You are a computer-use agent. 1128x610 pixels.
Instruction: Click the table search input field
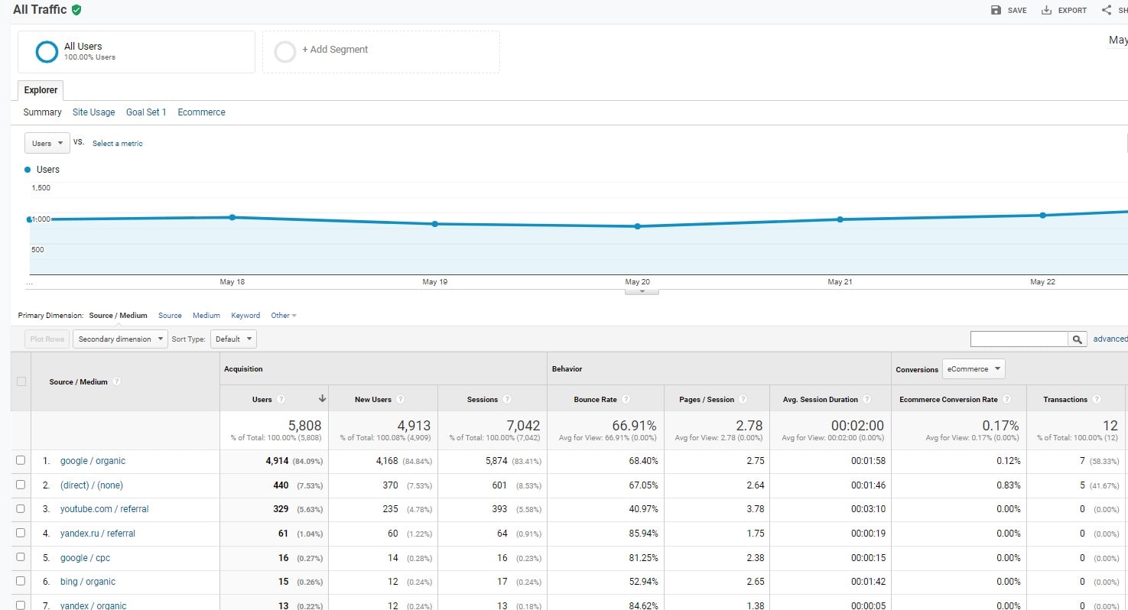[x=1019, y=339]
